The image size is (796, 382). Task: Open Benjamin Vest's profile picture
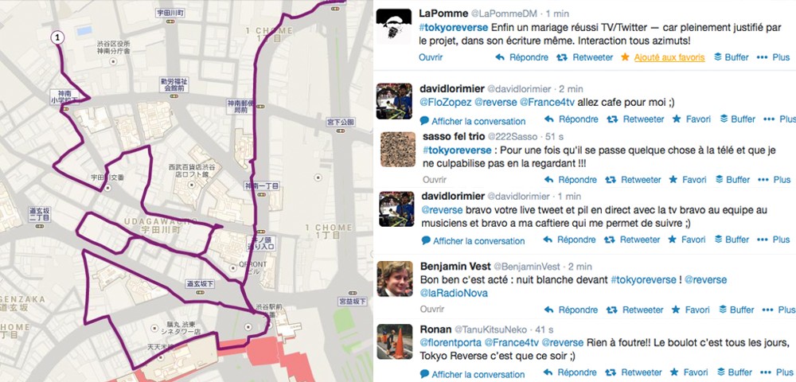(395, 279)
